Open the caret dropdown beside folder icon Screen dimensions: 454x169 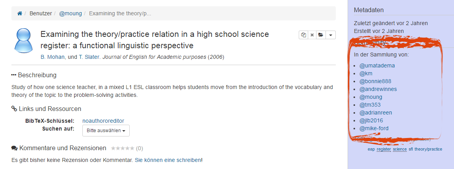tap(331, 35)
